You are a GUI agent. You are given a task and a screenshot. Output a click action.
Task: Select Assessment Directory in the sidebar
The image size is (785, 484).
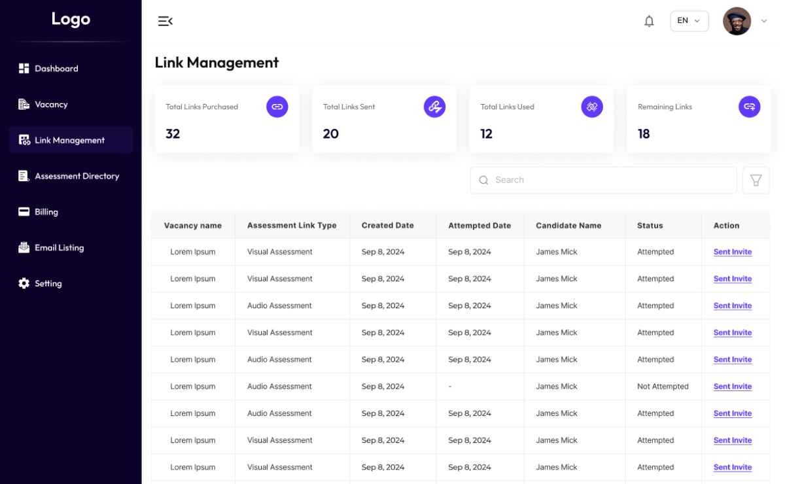77,176
